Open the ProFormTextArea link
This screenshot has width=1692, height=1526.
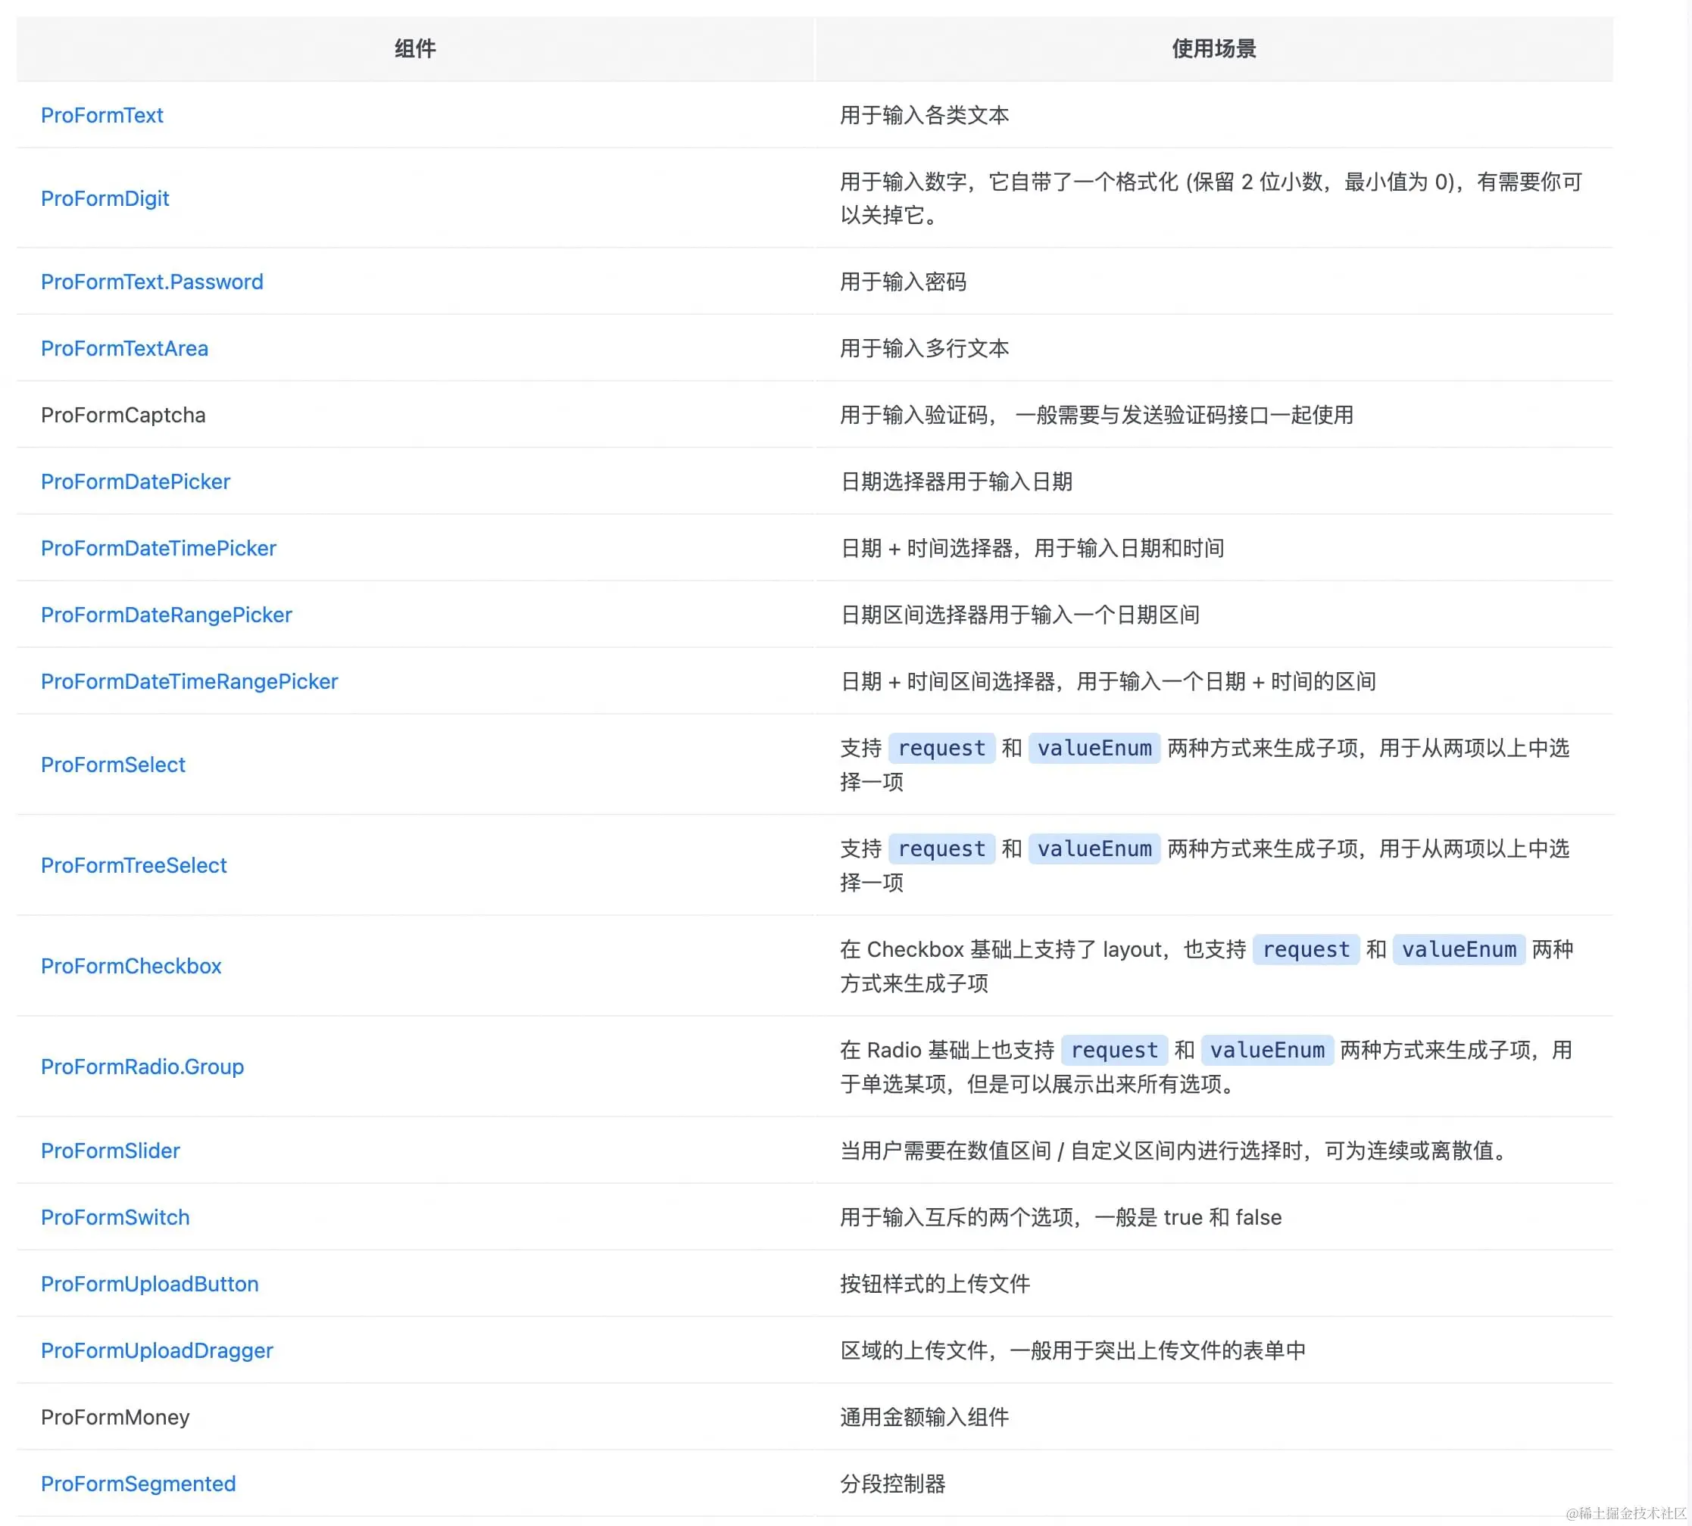pos(124,348)
